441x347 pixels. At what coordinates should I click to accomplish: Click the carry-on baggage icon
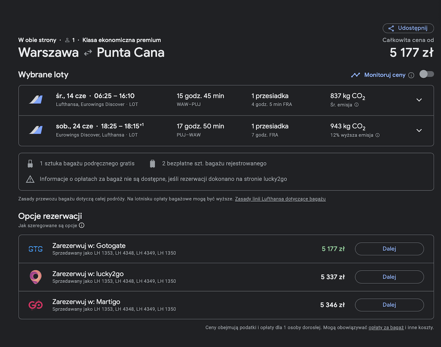(30, 164)
